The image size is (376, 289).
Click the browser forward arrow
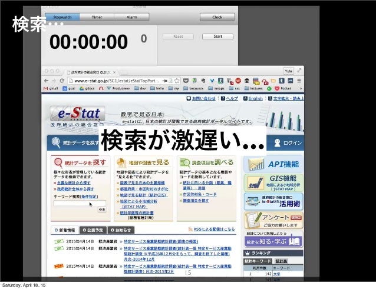coord(54,81)
